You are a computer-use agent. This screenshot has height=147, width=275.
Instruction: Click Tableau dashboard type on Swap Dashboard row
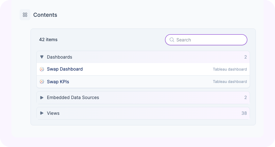pyautogui.click(x=229, y=69)
